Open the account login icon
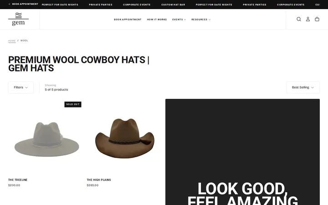The image size is (328, 205). pos(308,19)
